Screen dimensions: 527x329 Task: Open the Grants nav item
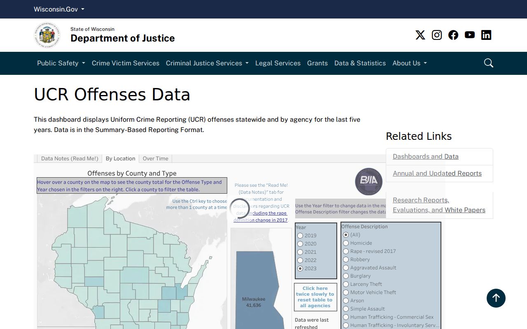tap(317, 63)
